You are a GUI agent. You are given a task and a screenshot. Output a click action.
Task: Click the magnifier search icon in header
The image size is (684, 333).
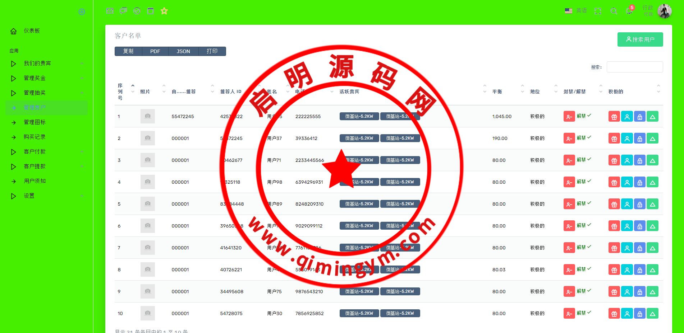pyautogui.click(x=614, y=11)
